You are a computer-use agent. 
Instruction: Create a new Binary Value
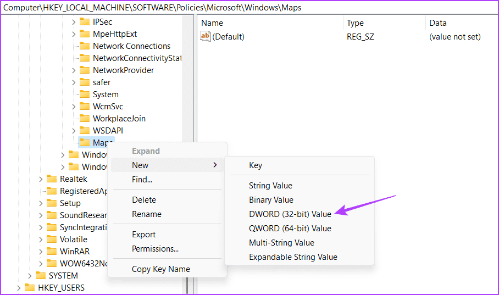click(299, 200)
